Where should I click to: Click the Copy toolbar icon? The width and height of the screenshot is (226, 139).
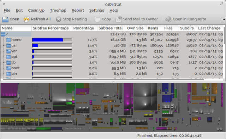point(97,19)
